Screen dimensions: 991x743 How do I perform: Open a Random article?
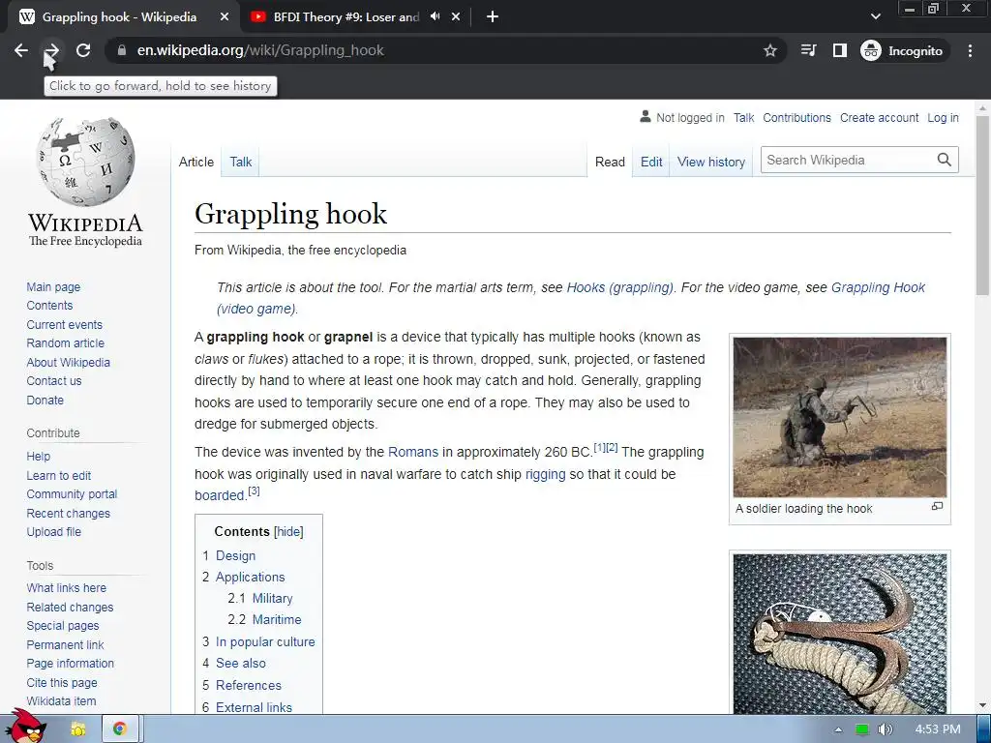[65, 343]
